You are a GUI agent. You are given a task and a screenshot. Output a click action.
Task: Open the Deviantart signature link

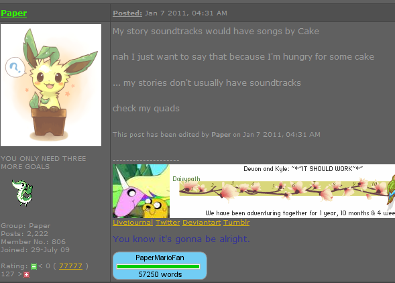point(202,223)
